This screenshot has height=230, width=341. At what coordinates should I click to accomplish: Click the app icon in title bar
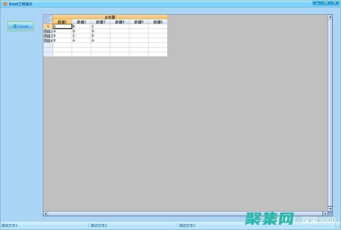click(5, 3)
